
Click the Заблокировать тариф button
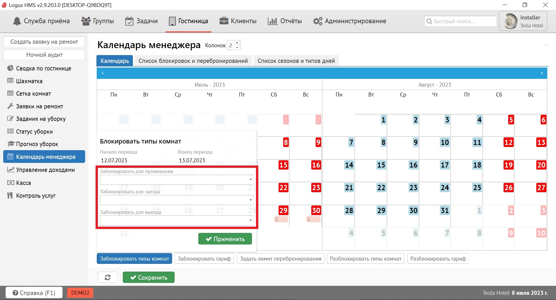pos(204,259)
